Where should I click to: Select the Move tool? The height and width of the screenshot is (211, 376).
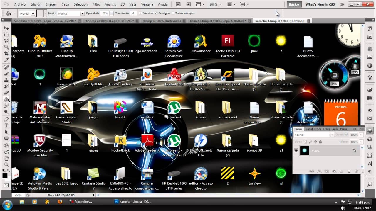[x=6, y=28]
